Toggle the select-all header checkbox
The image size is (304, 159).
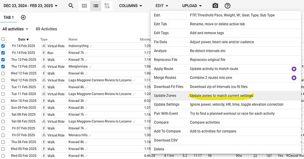(x=3, y=39)
